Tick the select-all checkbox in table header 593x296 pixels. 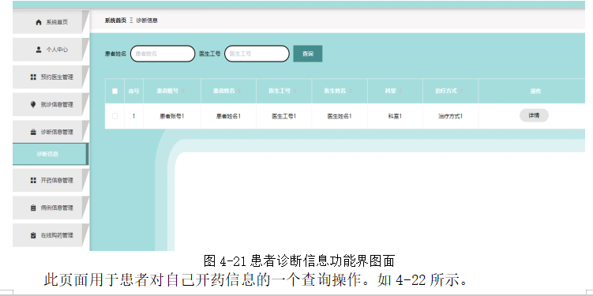(115, 91)
